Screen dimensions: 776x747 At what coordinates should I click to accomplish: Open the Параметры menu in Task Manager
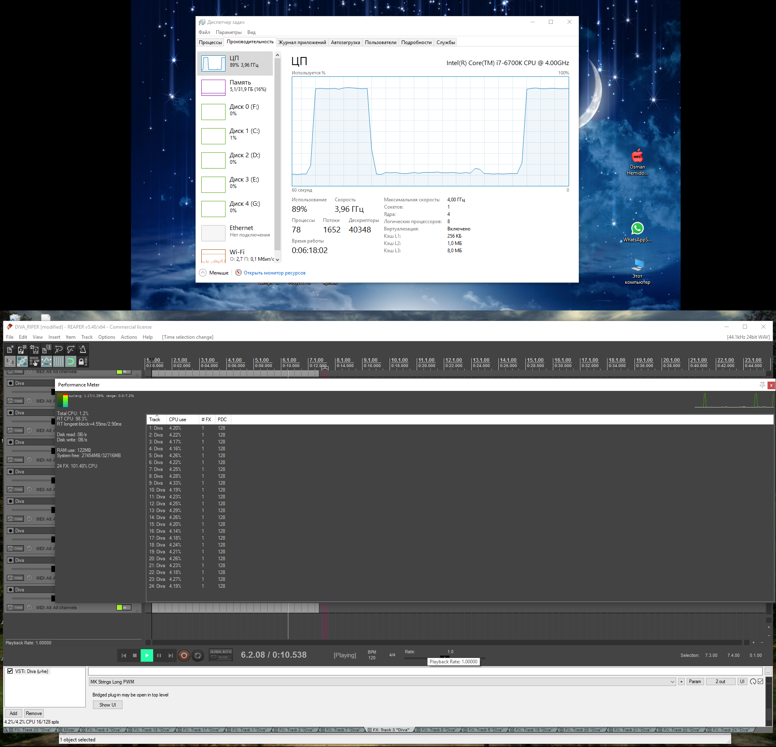[228, 32]
